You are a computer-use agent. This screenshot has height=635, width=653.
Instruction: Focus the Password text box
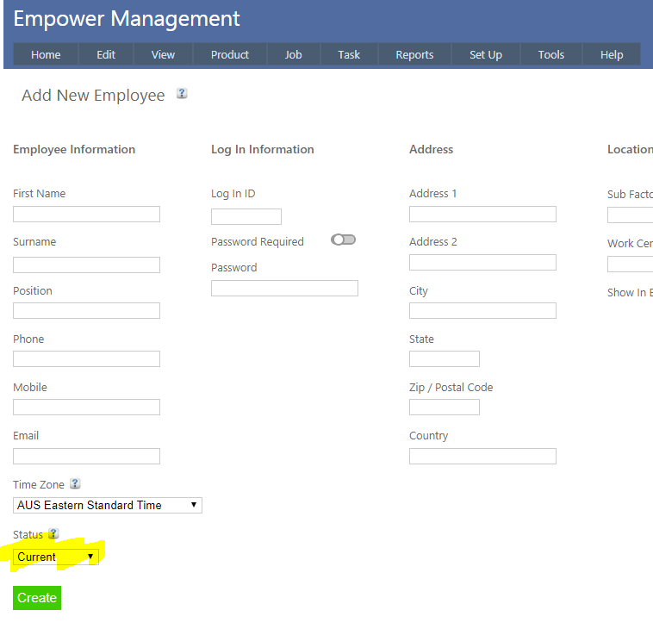point(284,289)
